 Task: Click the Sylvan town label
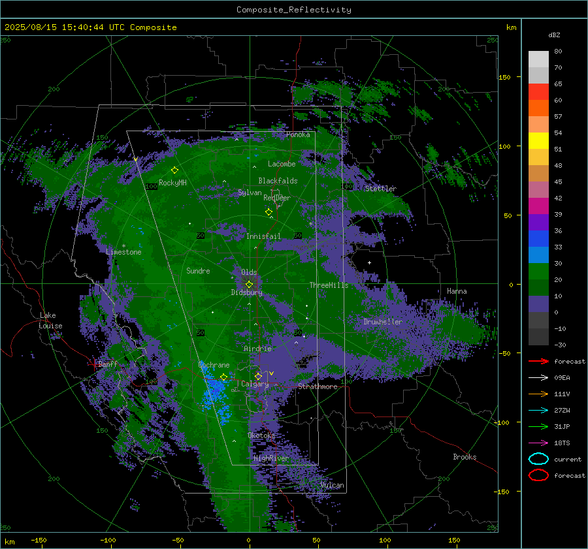point(250,193)
